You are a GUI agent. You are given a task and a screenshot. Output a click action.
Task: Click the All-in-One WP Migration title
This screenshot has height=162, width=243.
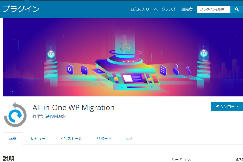point(73,107)
